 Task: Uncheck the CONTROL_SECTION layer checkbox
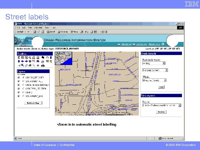pos(19,89)
